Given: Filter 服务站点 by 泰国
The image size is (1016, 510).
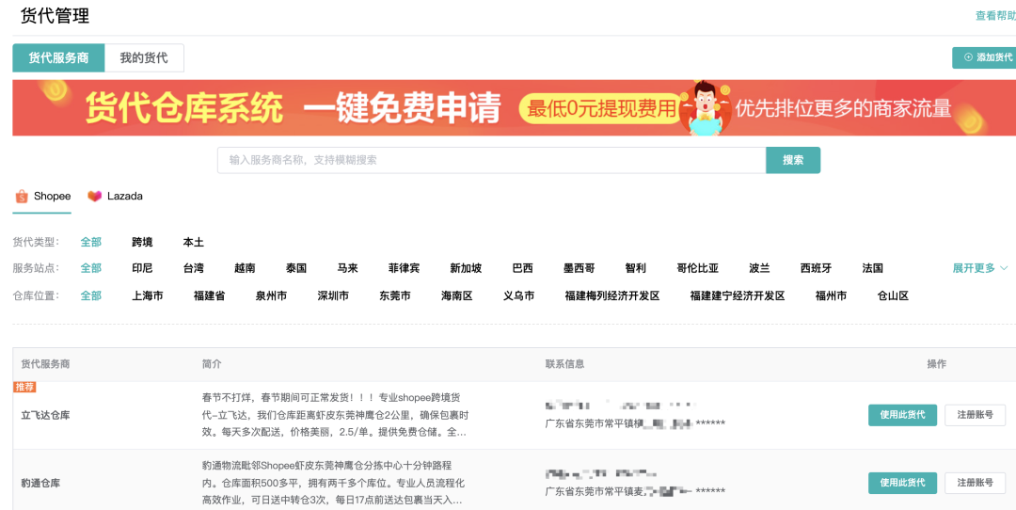Looking at the screenshot, I should [296, 268].
